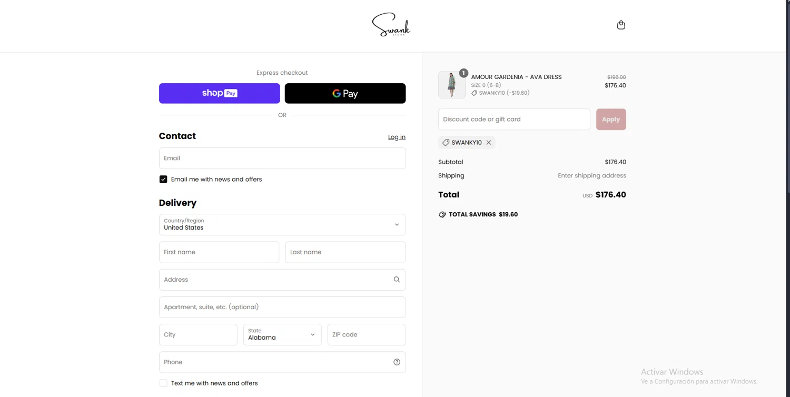
Task: Click the AMOUR GARDENIA - AVA DRESS title
Action: coord(516,77)
